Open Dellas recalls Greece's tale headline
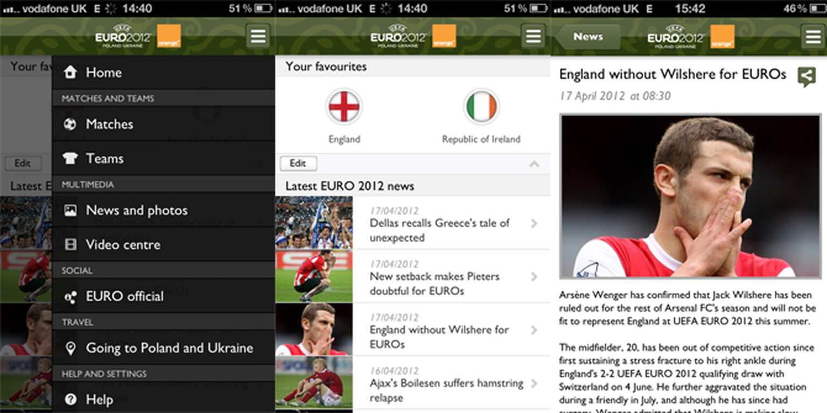Image resolution: width=827 pixels, height=413 pixels. 439,230
